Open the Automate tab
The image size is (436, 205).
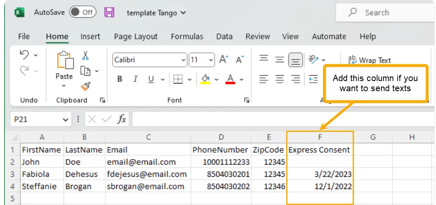(x=329, y=37)
